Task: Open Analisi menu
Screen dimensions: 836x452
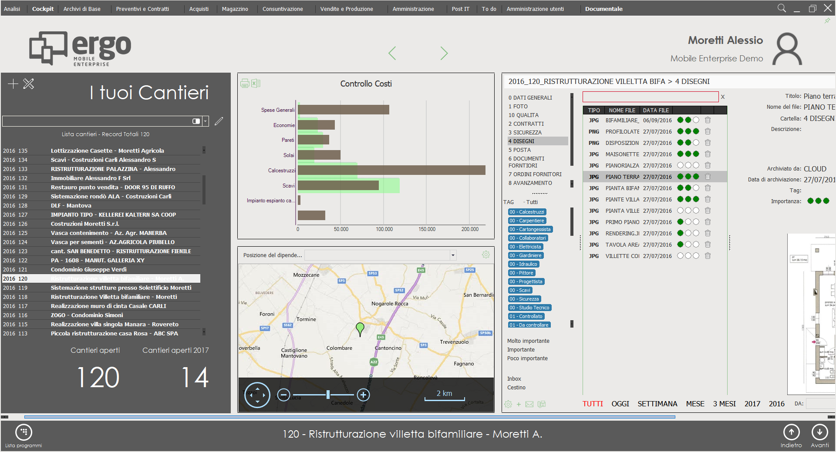Action: coord(12,9)
